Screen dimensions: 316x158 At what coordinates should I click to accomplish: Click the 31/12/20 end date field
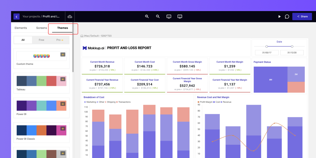(x=292, y=52)
